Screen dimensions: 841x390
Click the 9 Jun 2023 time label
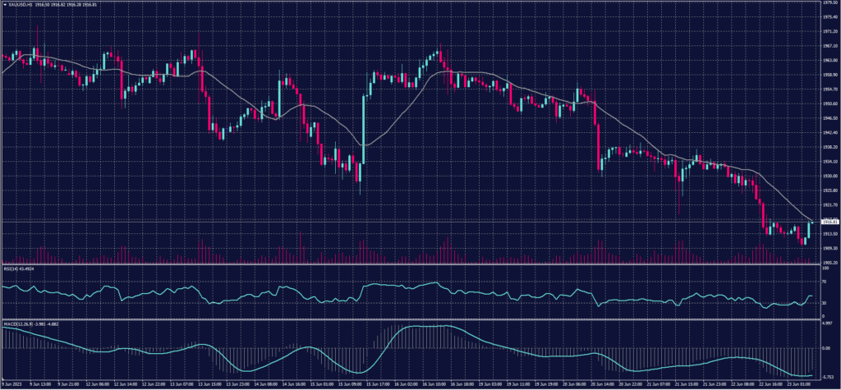coord(11,383)
